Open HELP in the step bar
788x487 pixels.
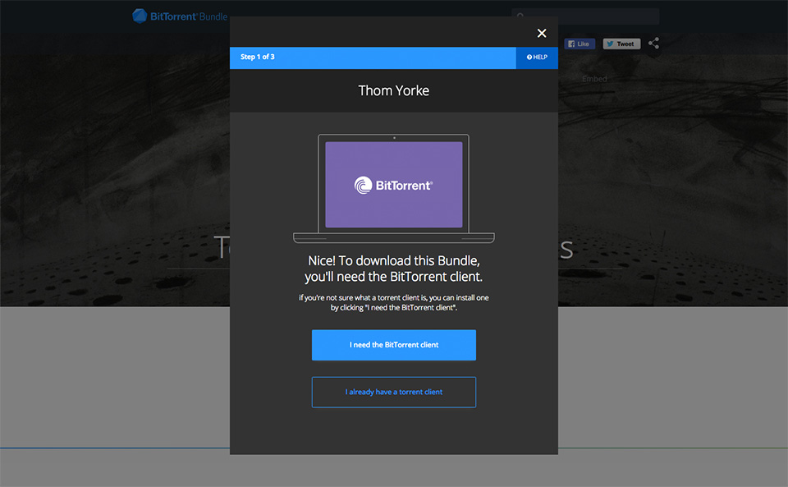[x=540, y=57]
